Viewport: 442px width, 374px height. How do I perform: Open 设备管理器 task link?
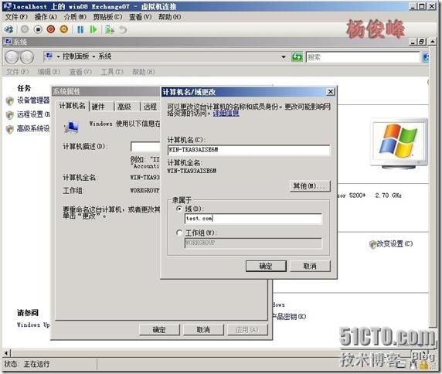pos(33,100)
